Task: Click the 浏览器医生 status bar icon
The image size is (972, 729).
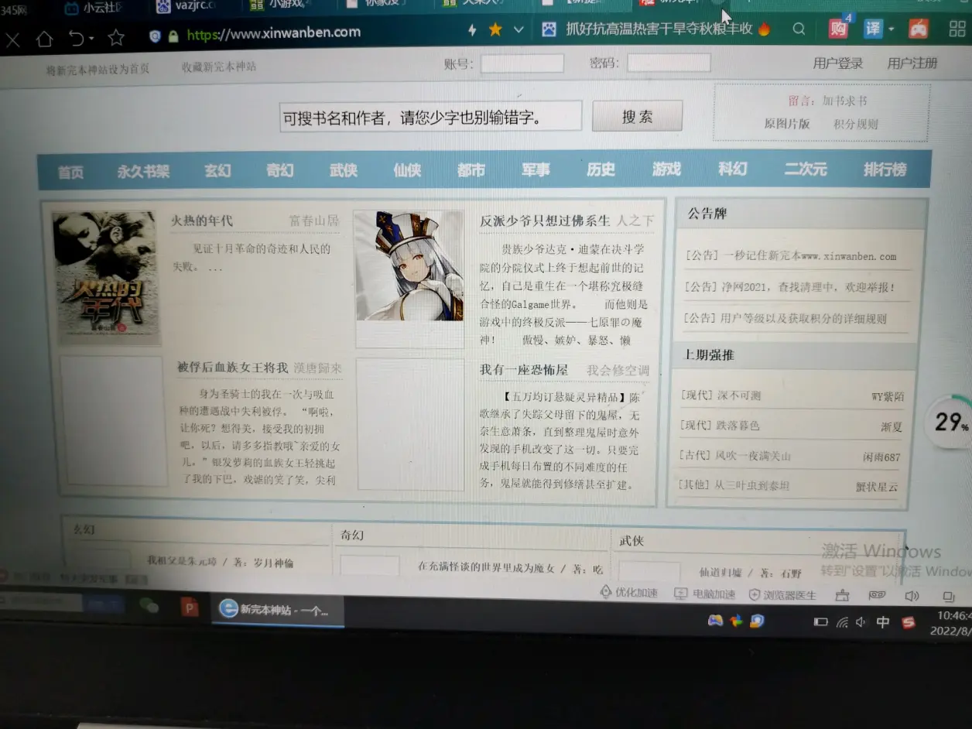Action: (x=782, y=595)
